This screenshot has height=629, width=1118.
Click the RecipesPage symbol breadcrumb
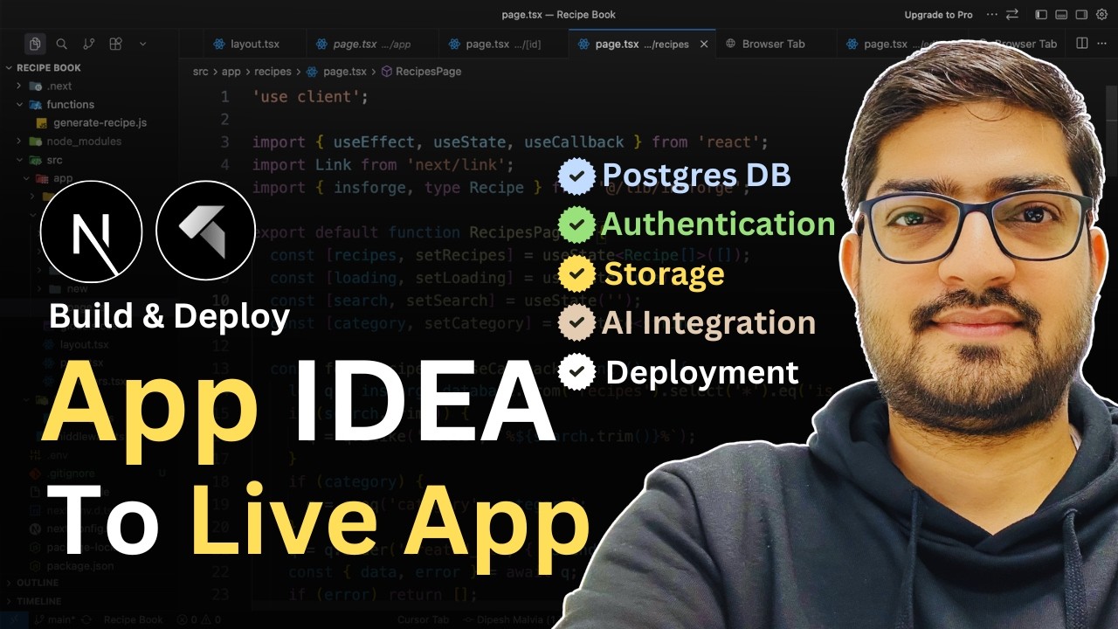click(422, 72)
